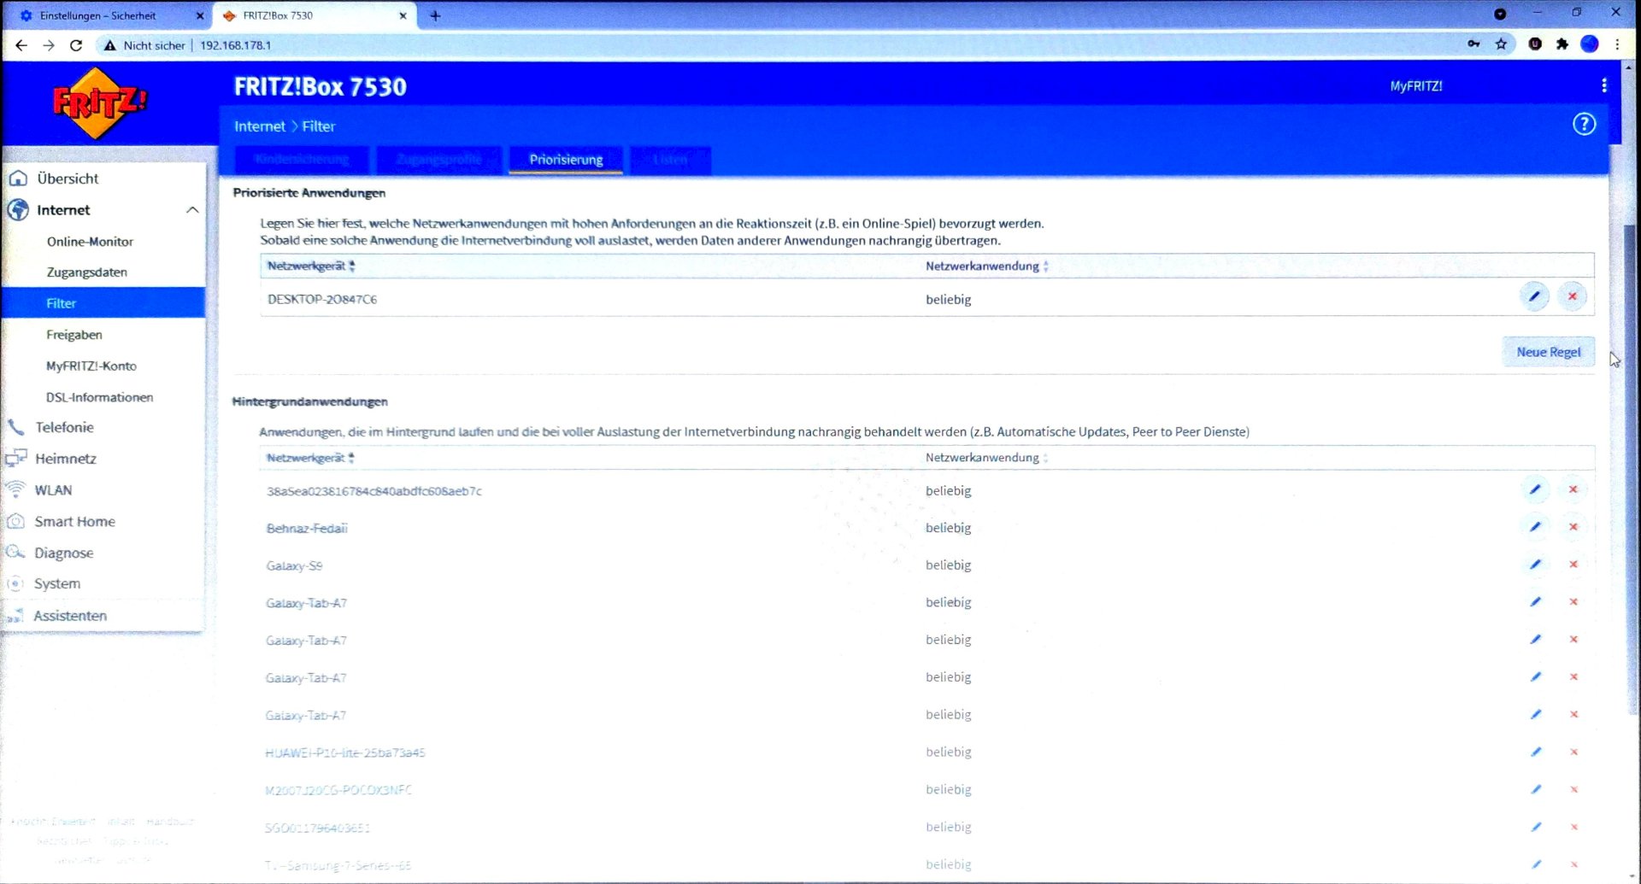The width and height of the screenshot is (1641, 884).
Task: Switch to the Priorisierung tab
Action: pos(566,160)
